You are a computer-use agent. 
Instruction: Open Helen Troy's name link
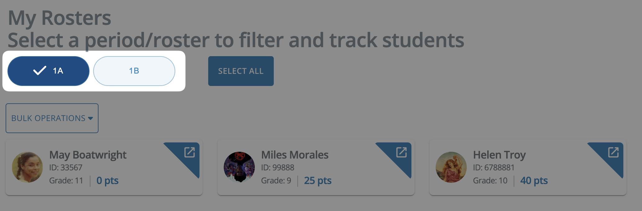click(499, 155)
